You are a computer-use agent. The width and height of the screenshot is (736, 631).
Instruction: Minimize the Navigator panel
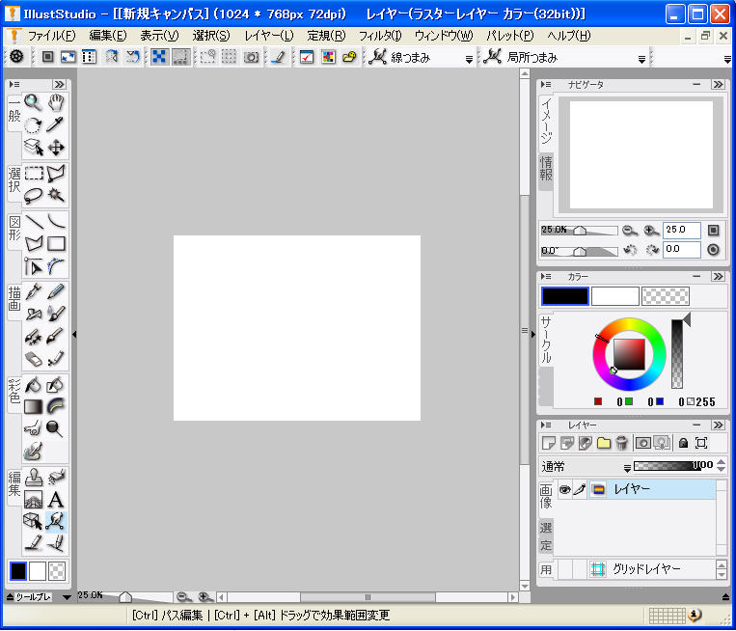(x=696, y=85)
